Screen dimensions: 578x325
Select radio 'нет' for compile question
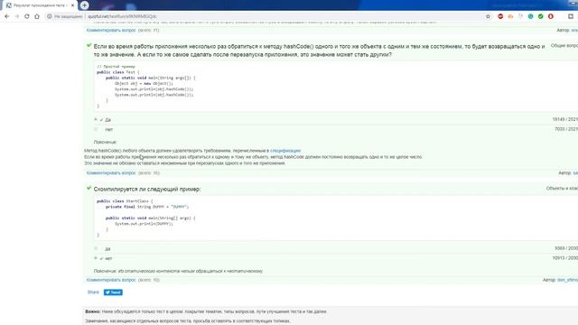click(x=96, y=258)
